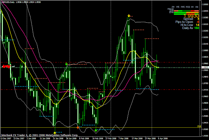The image size is (209, 140).
Task: Click the 18 Feb 2008 date label
Action: (x=98, y=138)
